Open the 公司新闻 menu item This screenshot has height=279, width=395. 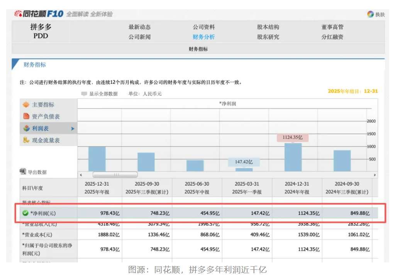click(139, 37)
